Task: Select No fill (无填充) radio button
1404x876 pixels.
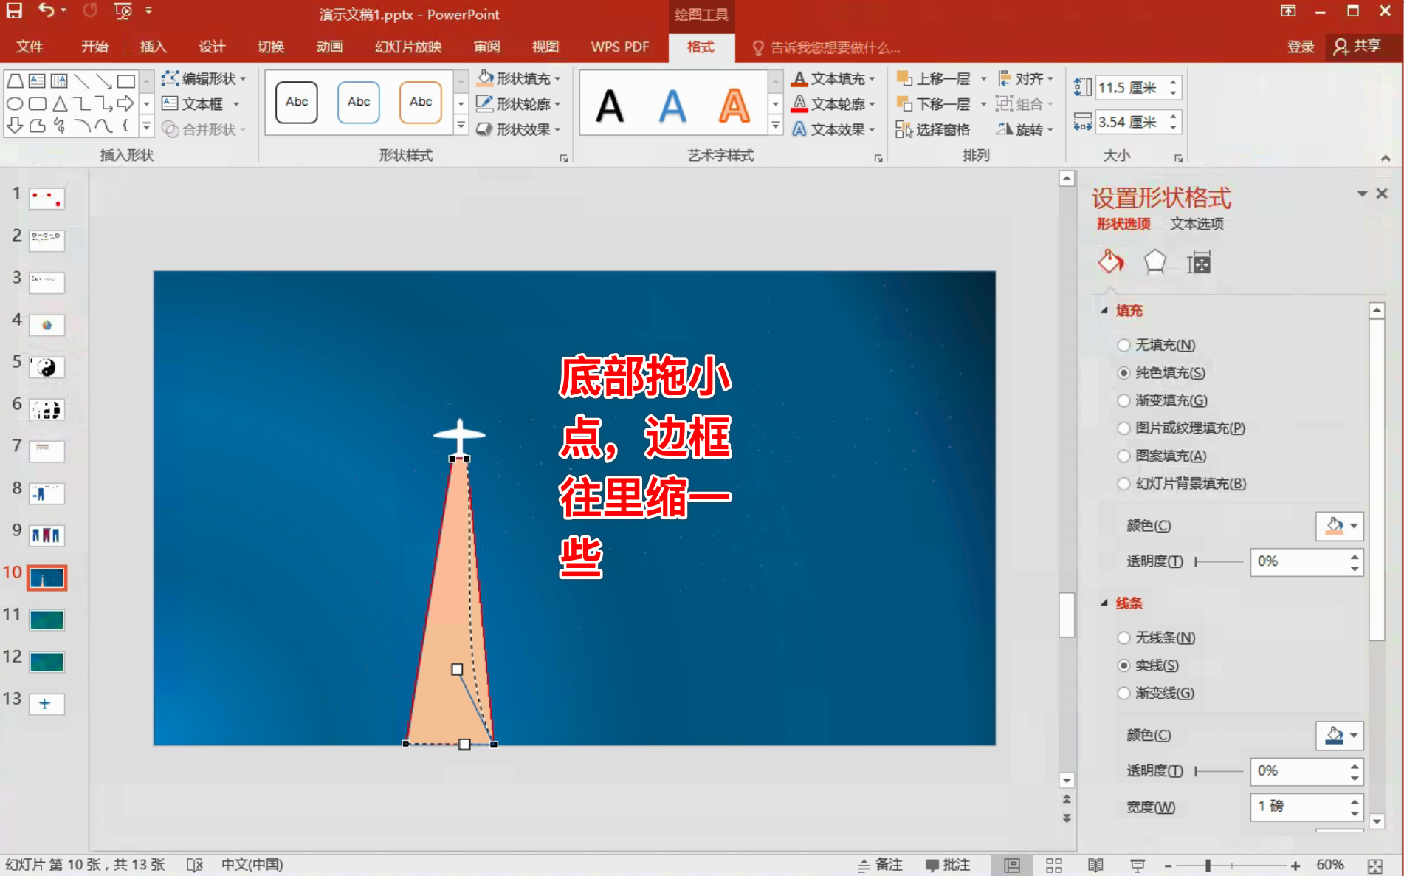Action: point(1123,345)
